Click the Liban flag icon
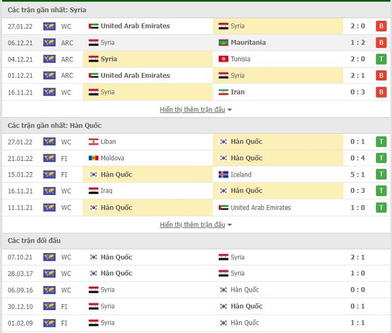Image resolution: width=392 pixels, height=333 pixels. point(94,142)
